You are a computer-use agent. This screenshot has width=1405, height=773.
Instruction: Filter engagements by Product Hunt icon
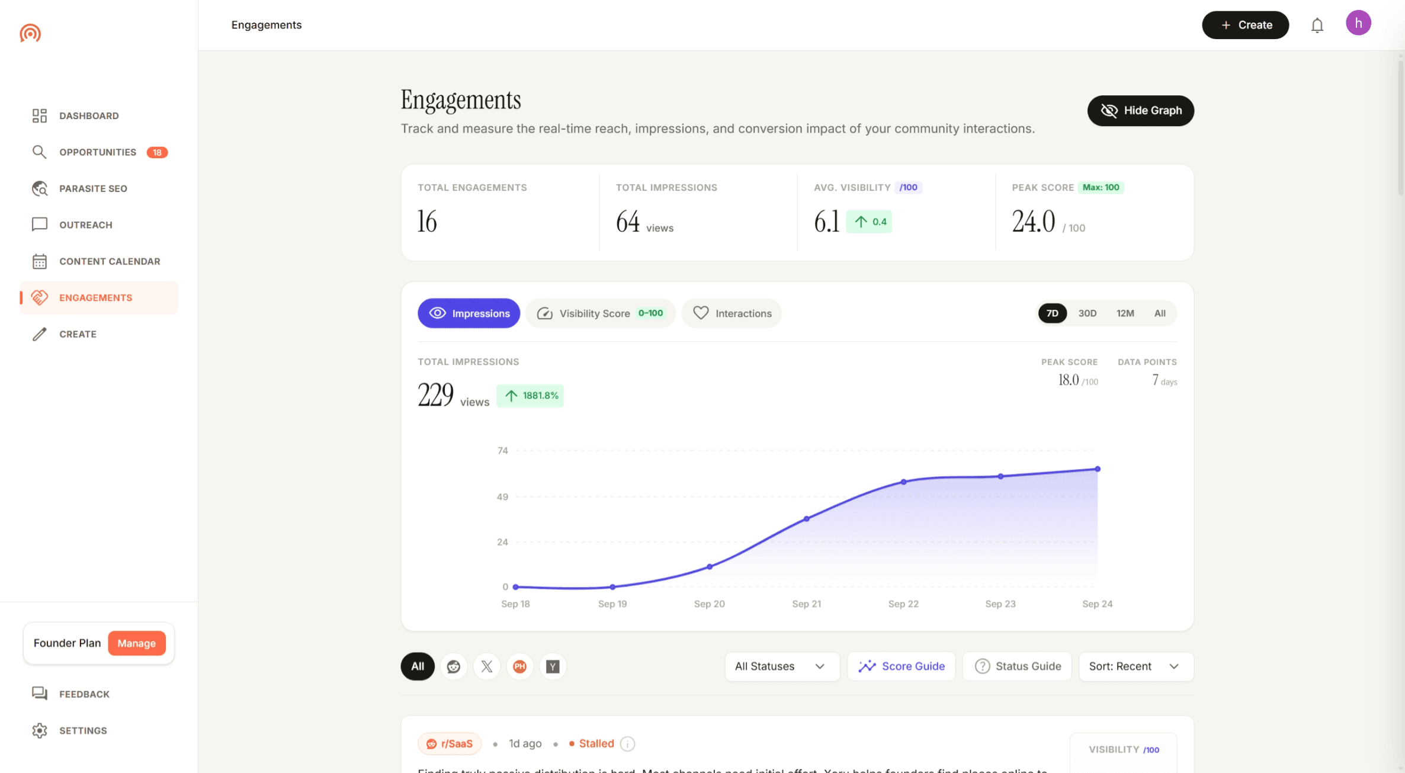(519, 666)
